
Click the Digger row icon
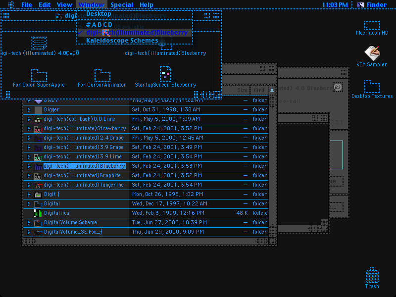38,110
